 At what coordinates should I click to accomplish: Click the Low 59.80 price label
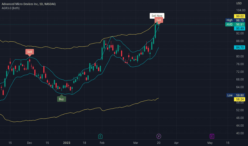click(236, 95)
